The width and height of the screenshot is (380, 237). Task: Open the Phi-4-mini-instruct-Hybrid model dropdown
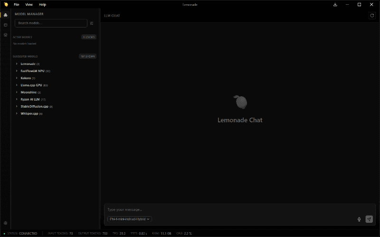tap(129, 219)
